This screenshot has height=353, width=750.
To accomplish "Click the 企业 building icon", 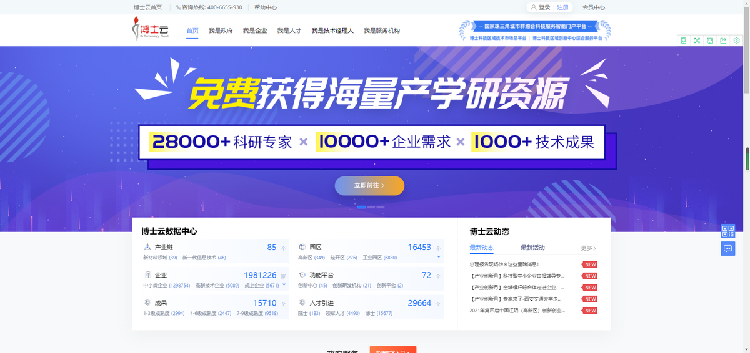I will click(x=147, y=275).
